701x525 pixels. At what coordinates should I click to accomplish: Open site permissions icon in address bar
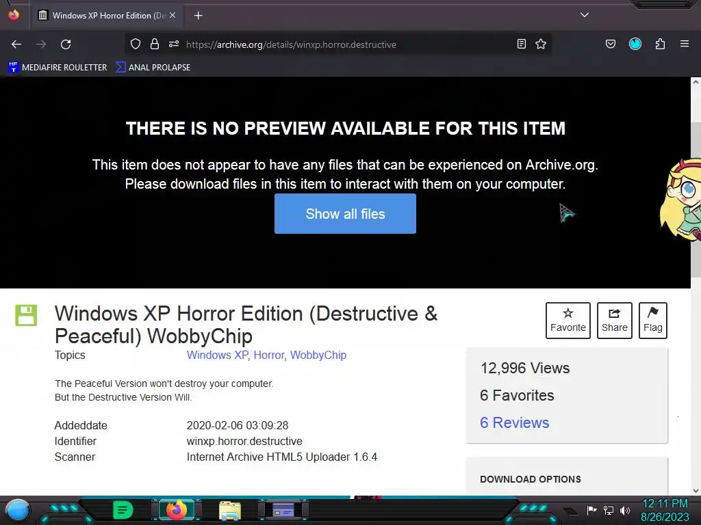tap(174, 44)
